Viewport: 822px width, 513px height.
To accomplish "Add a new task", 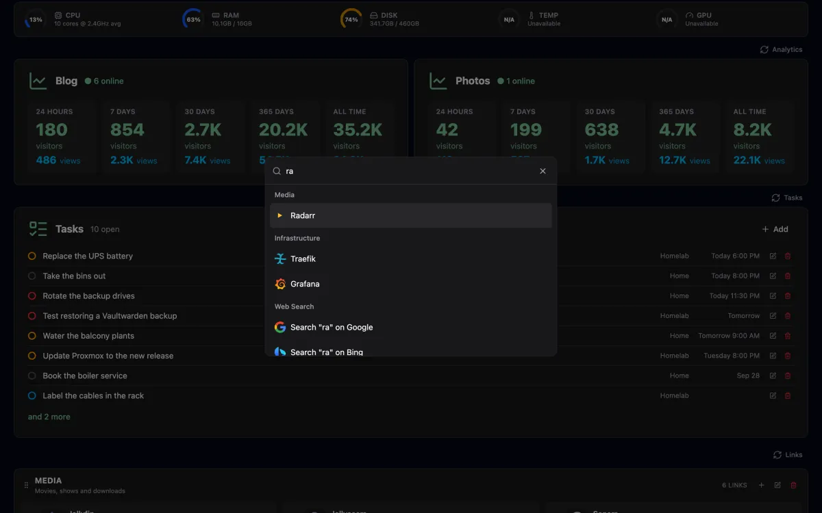I will (775, 229).
